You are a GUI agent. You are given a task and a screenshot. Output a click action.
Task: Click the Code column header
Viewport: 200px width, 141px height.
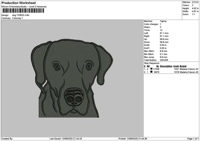tap(176, 66)
